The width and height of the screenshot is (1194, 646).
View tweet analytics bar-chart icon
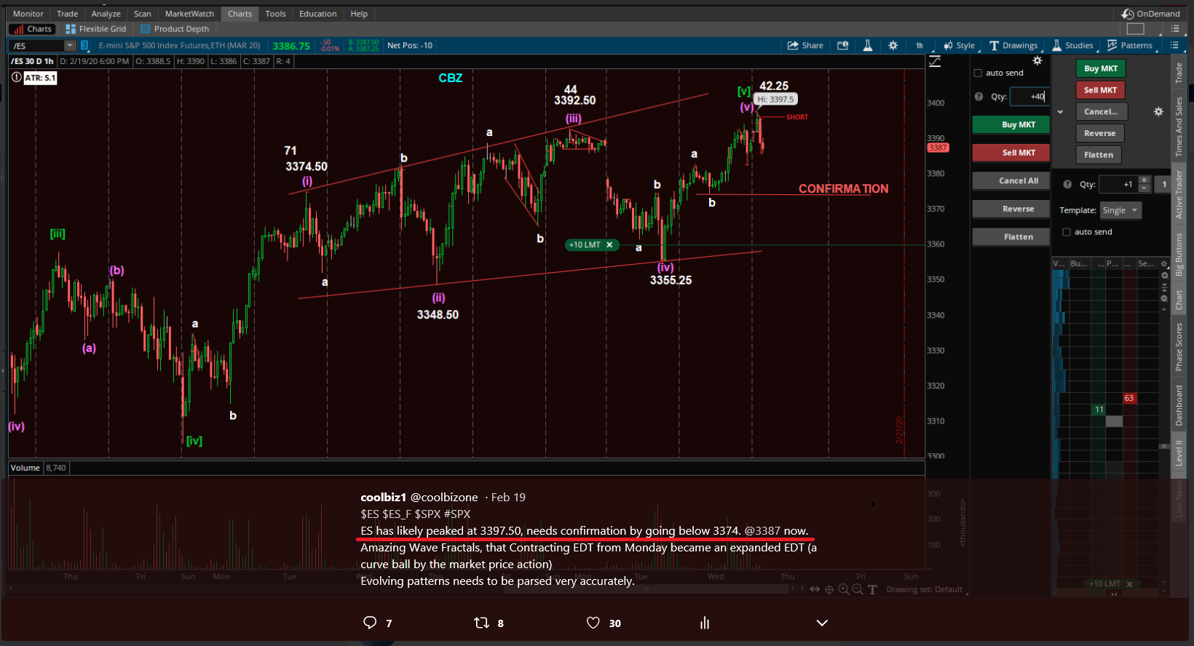point(705,623)
